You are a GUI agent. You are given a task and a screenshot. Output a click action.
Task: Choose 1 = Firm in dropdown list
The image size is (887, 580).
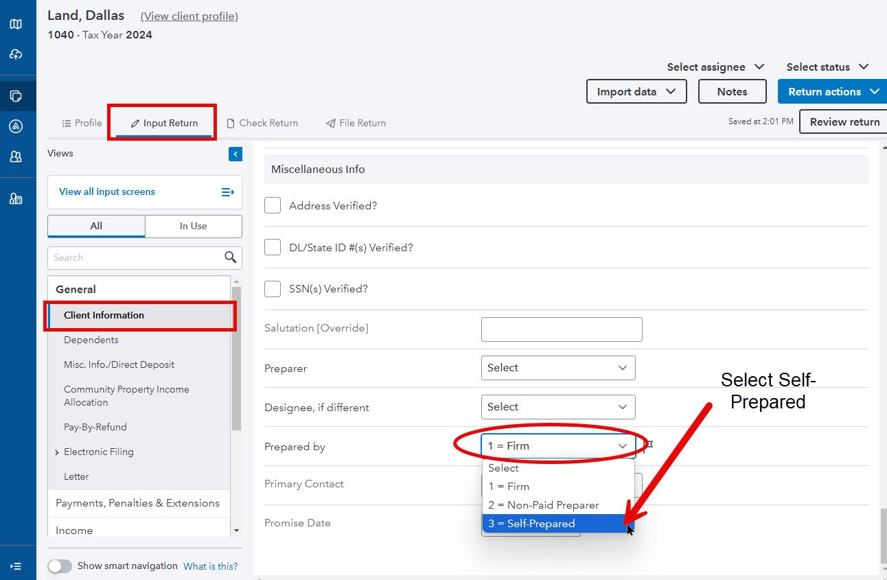click(x=558, y=487)
